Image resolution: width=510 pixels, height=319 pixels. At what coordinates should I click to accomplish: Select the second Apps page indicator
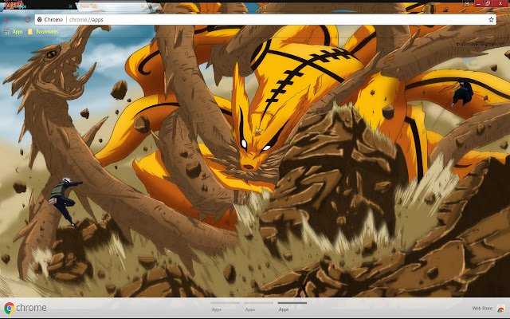[258, 307]
